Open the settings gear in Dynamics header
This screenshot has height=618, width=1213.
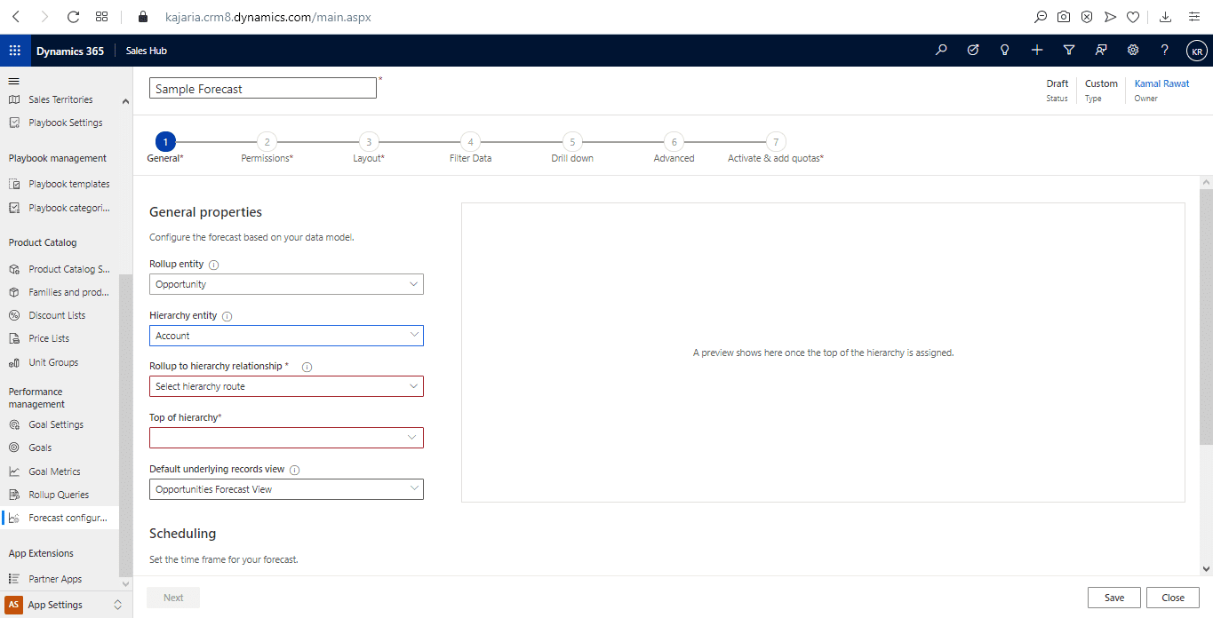tap(1133, 51)
